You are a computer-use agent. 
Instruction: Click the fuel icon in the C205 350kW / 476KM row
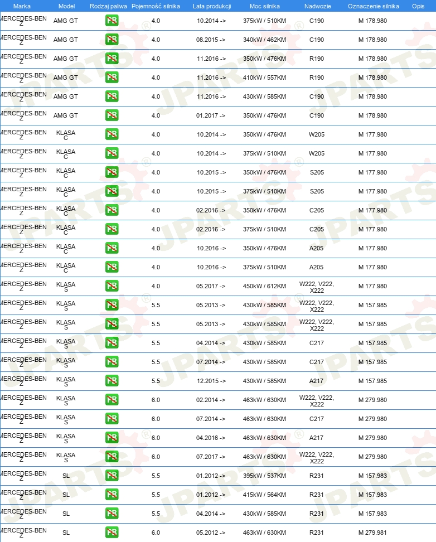(112, 210)
